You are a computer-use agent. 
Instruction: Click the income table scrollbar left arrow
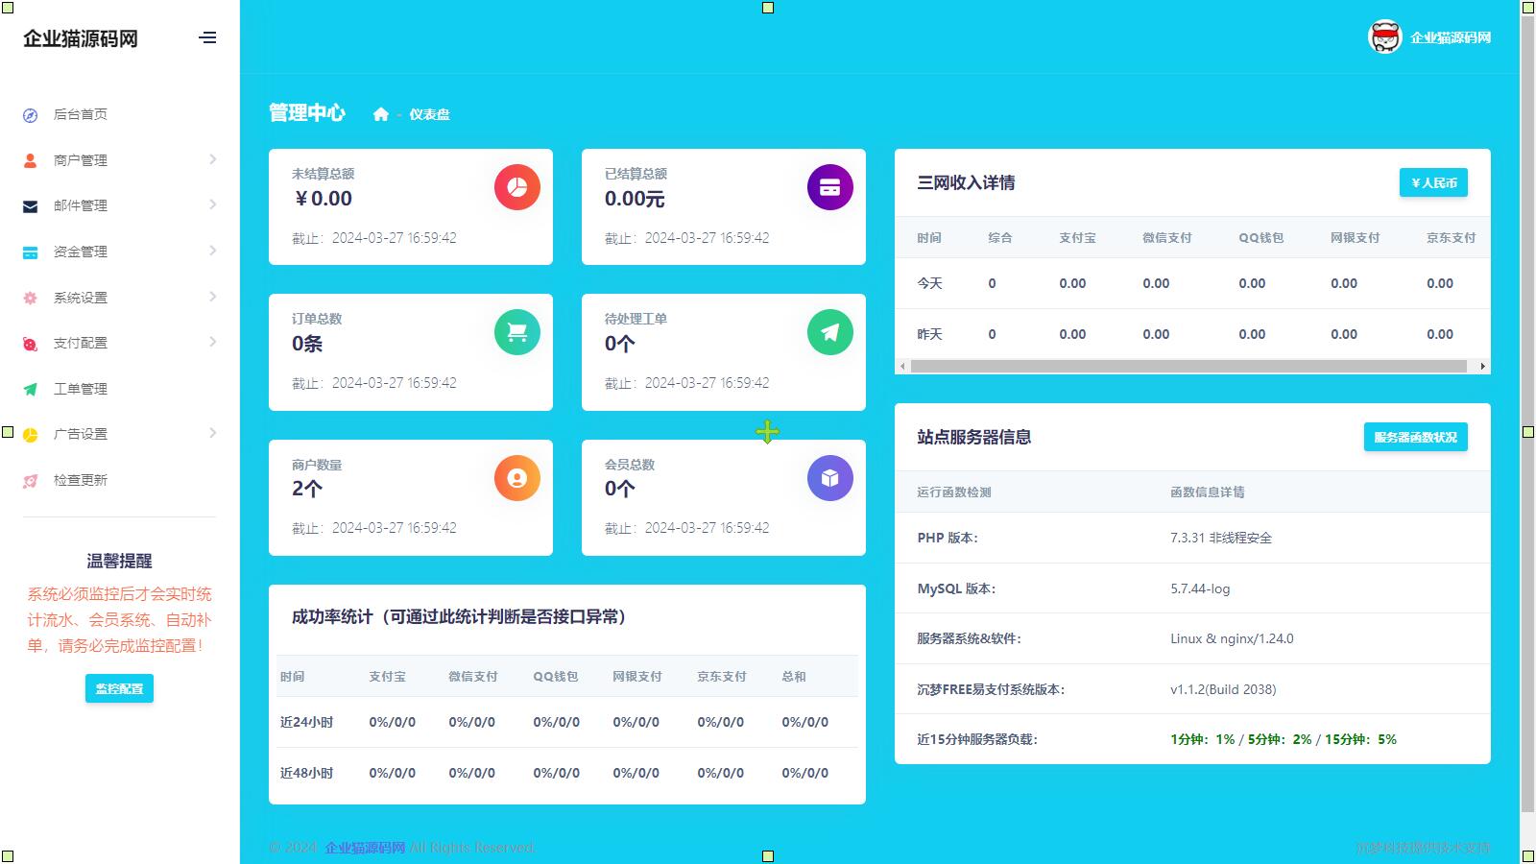[x=901, y=366]
